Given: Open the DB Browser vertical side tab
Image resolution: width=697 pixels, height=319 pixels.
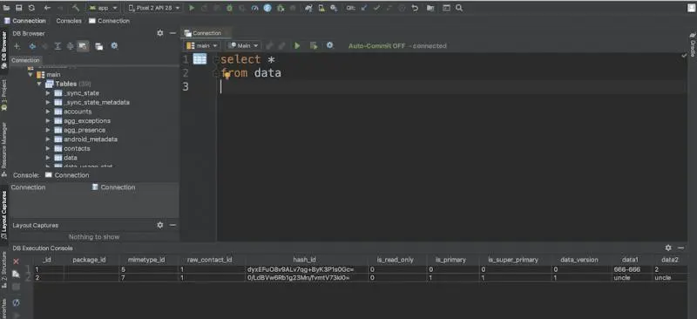Looking at the screenshot, I should [x=4, y=50].
